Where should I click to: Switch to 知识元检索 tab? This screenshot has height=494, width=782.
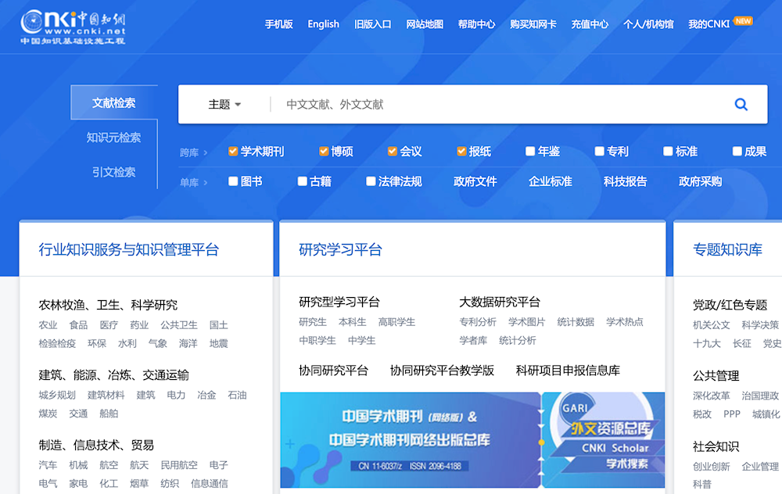click(x=113, y=138)
